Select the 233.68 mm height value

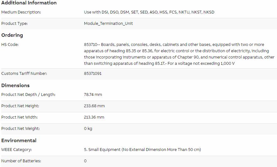[x=94, y=106]
